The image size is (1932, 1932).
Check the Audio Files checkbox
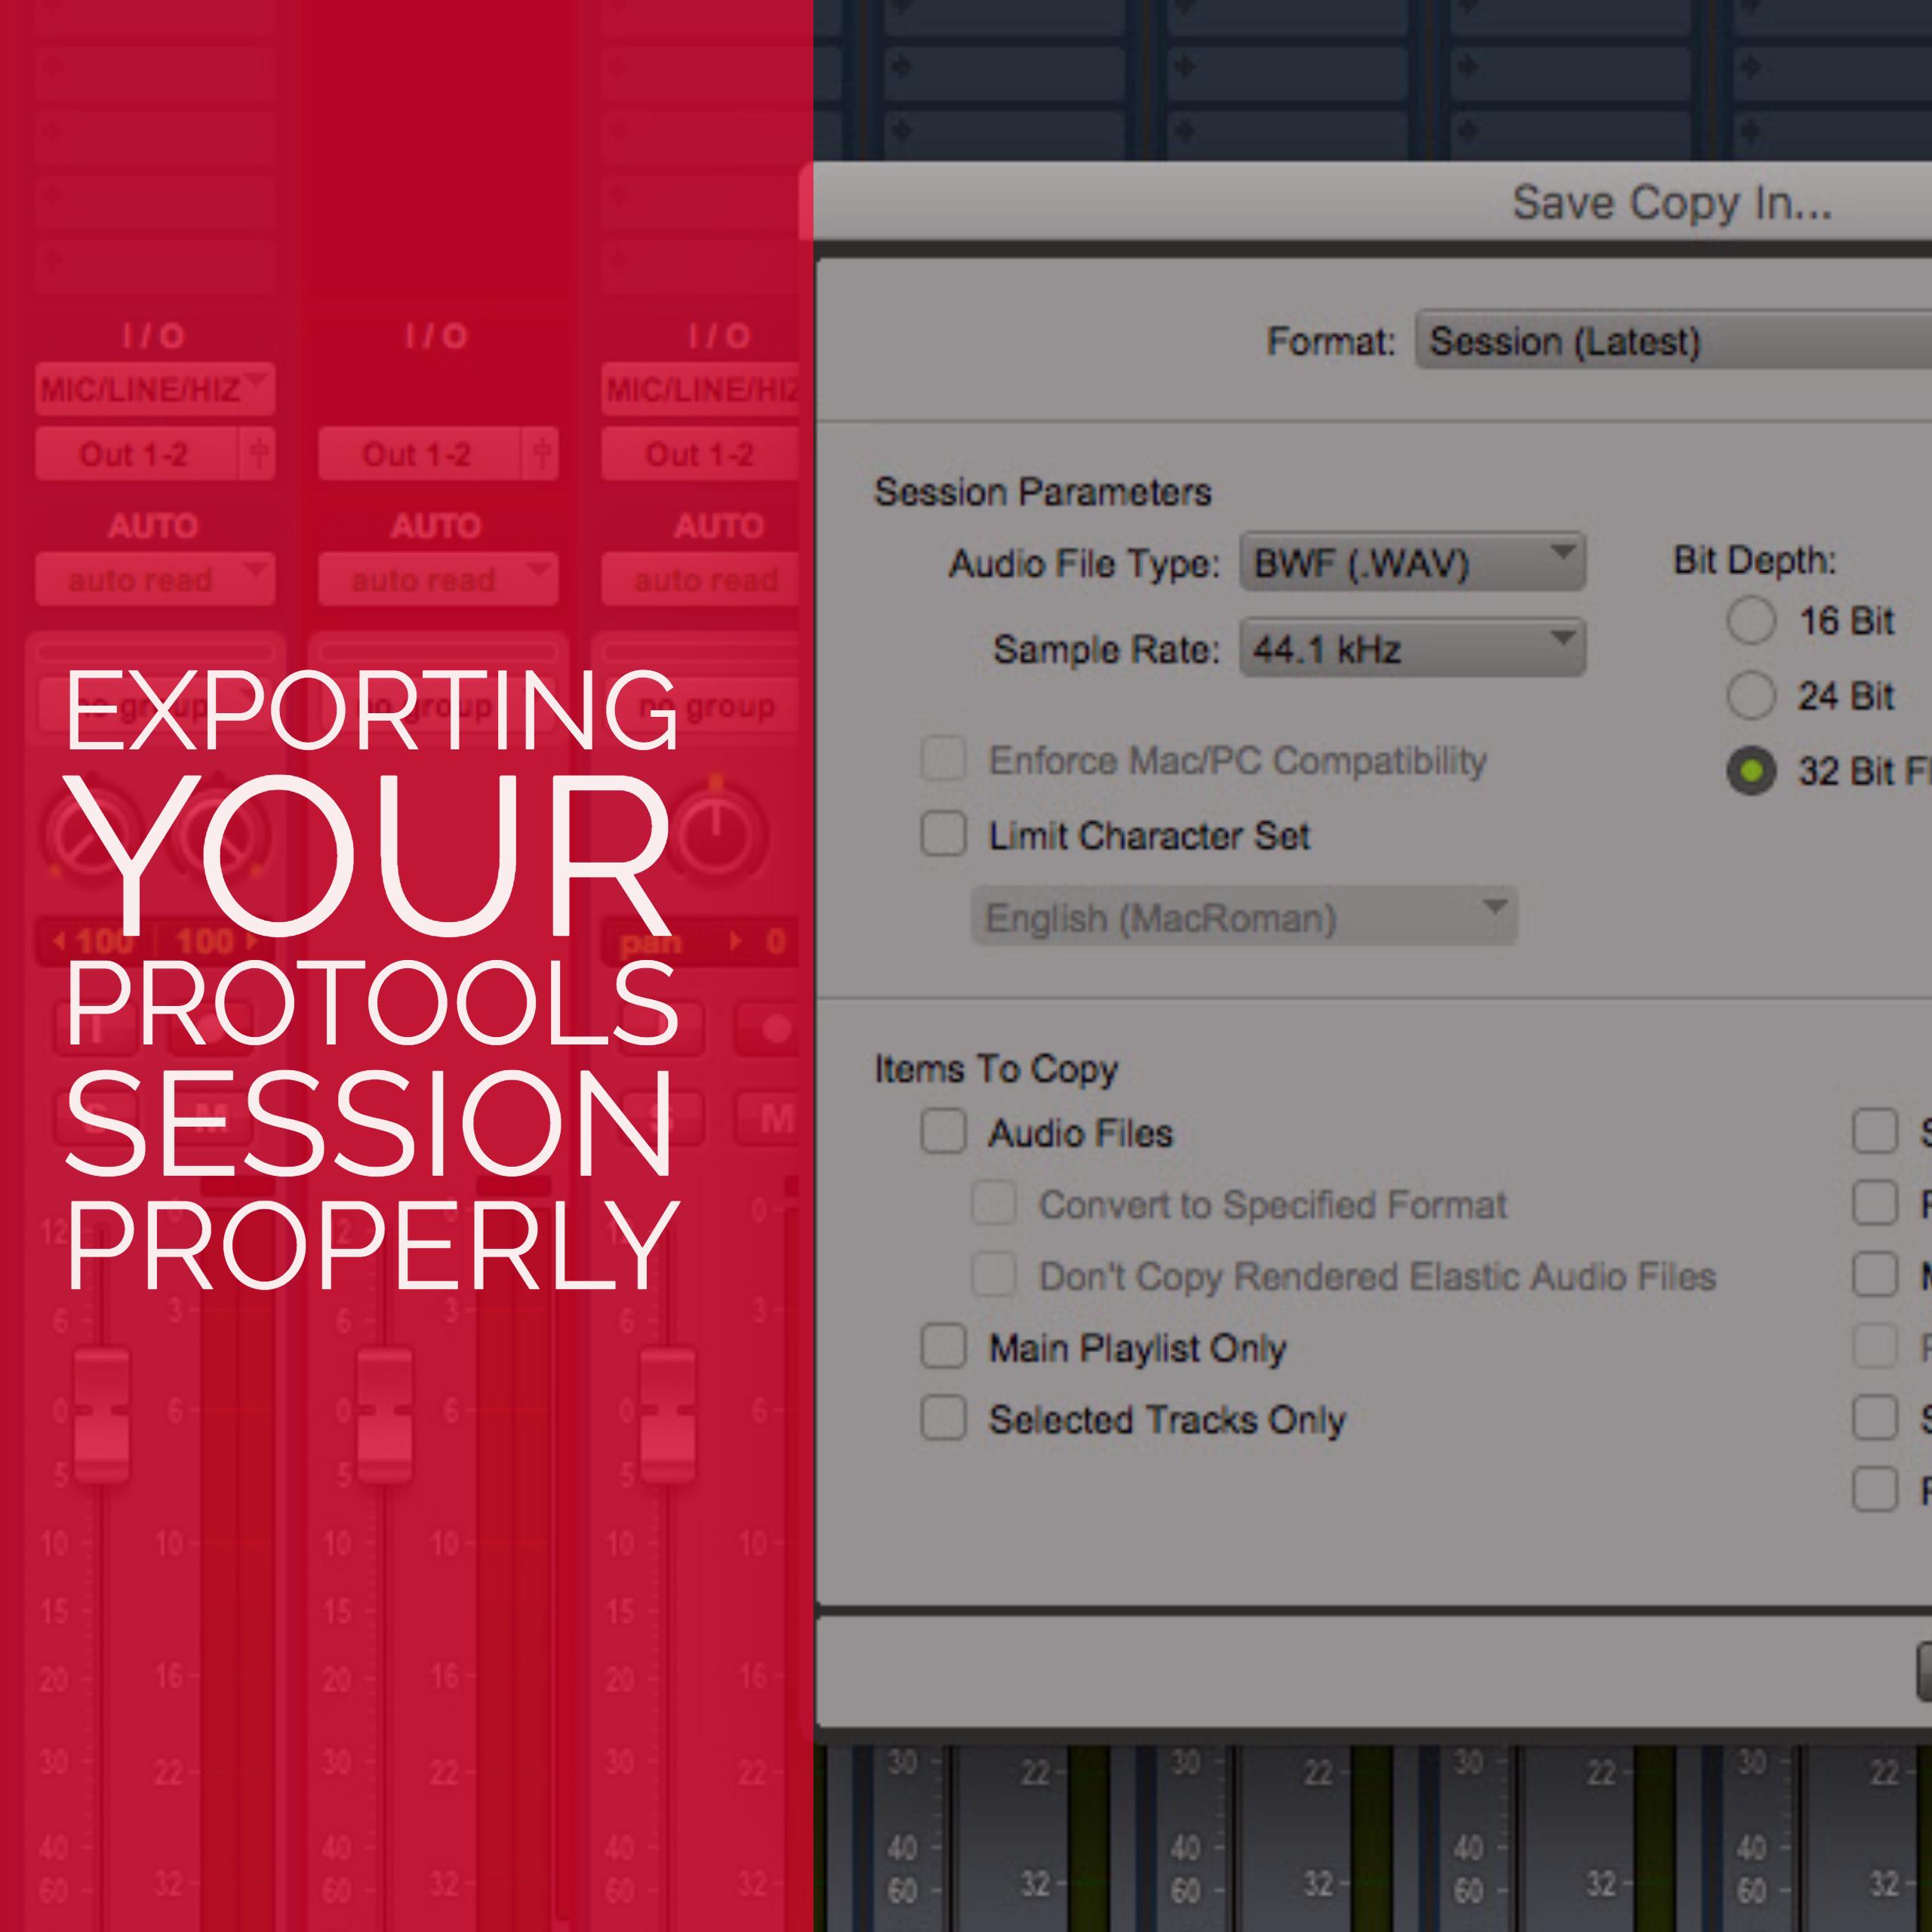[x=943, y=1132]
